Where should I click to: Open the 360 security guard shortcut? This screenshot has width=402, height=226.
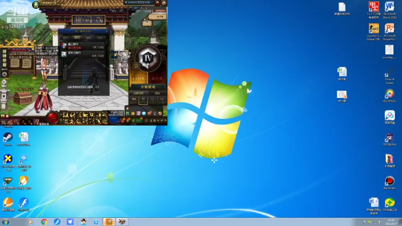(x=389, y=204)
